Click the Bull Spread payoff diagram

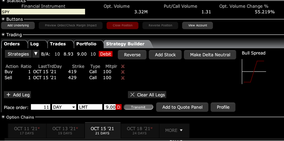point(254,71)
